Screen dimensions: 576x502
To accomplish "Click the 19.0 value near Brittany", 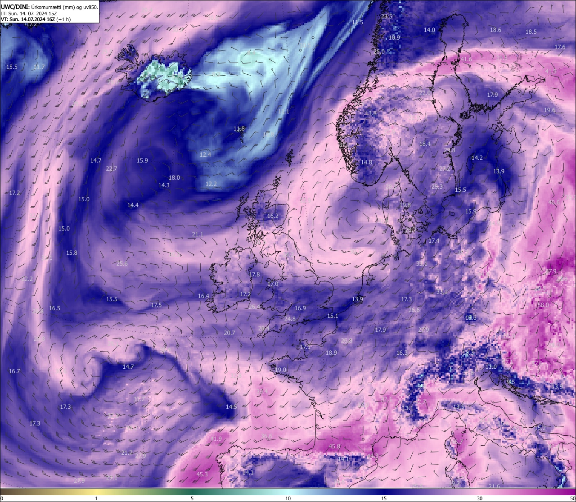I will (281, 370).
